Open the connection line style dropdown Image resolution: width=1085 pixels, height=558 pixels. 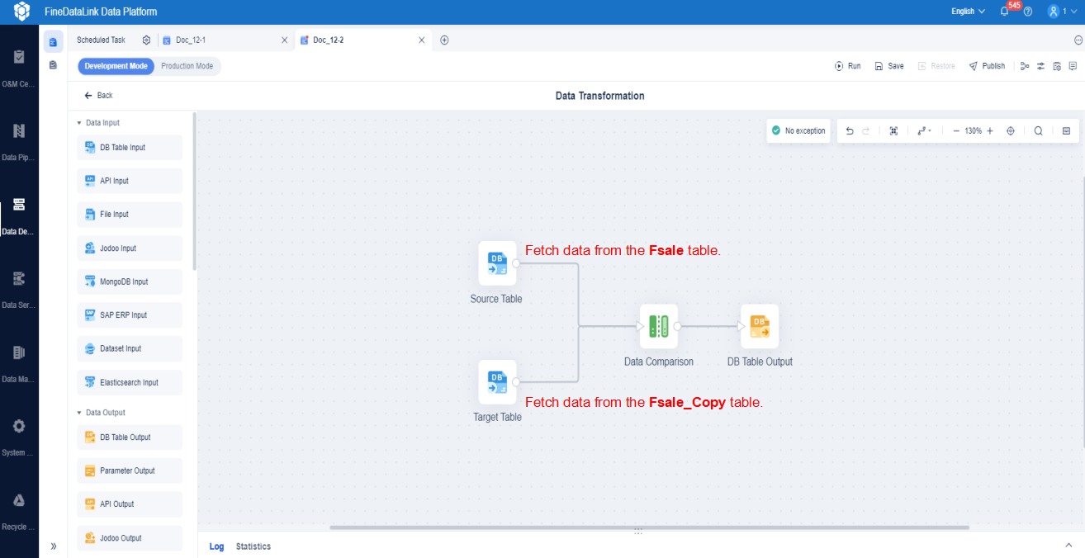(924, 130)
